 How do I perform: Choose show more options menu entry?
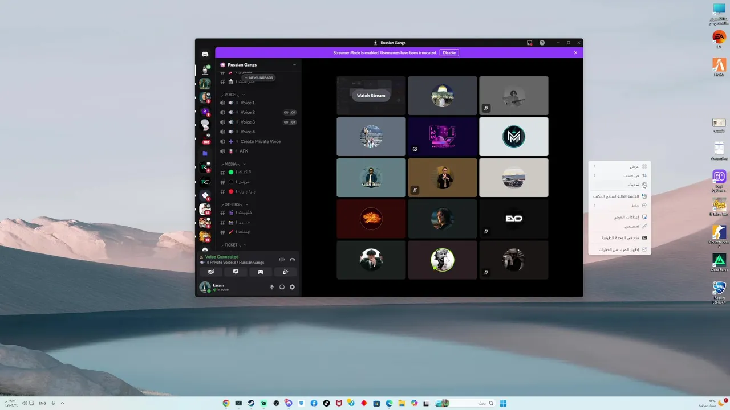pyautogui.click(x=619, y=249)
